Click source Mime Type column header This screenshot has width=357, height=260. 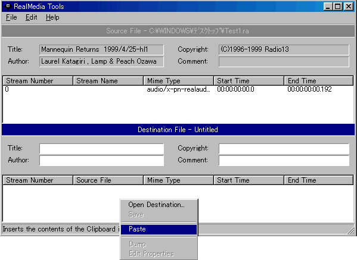(179, 81)
